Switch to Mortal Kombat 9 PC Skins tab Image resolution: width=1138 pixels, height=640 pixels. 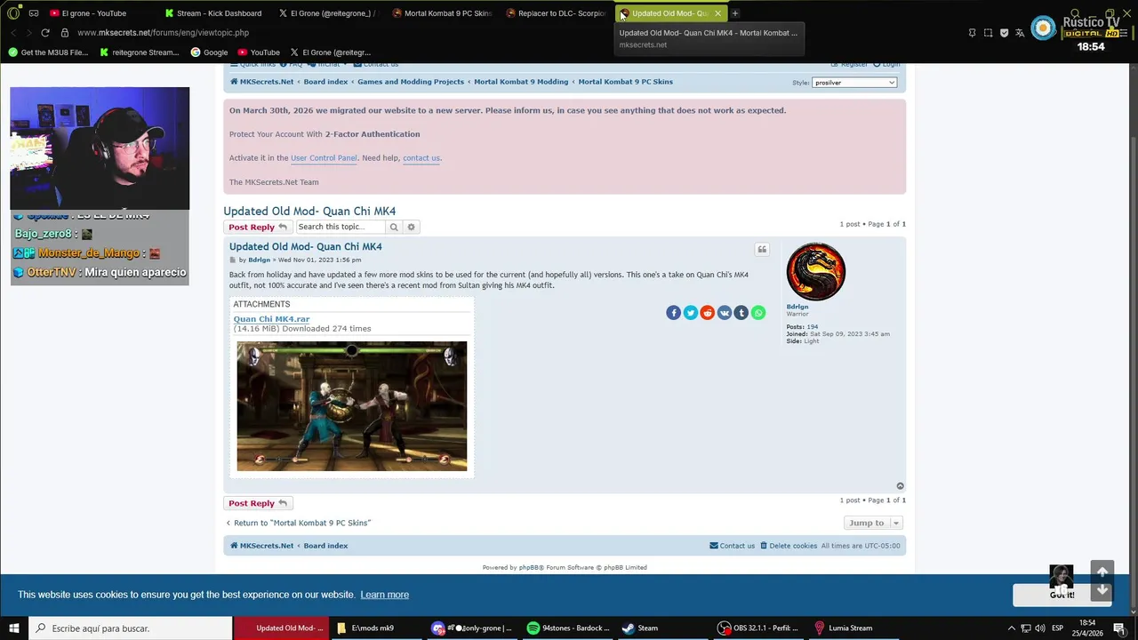tap(441, 13)
